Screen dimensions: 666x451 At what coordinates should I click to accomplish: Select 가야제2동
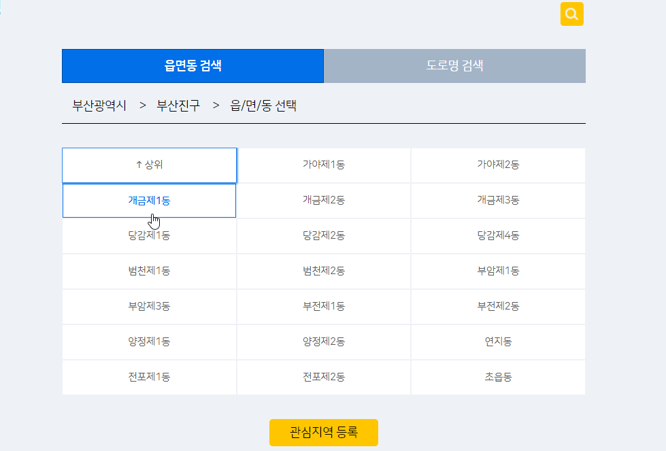click(498, 165)
